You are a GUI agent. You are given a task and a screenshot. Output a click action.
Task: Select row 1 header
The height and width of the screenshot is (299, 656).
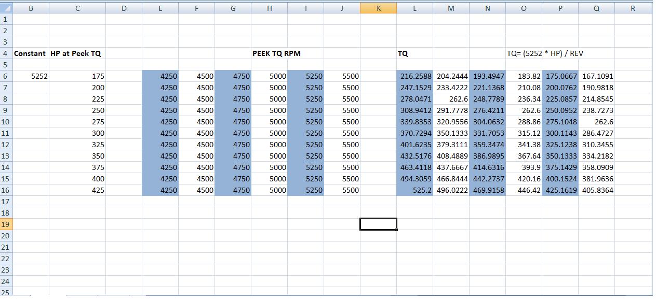[6, 19]
